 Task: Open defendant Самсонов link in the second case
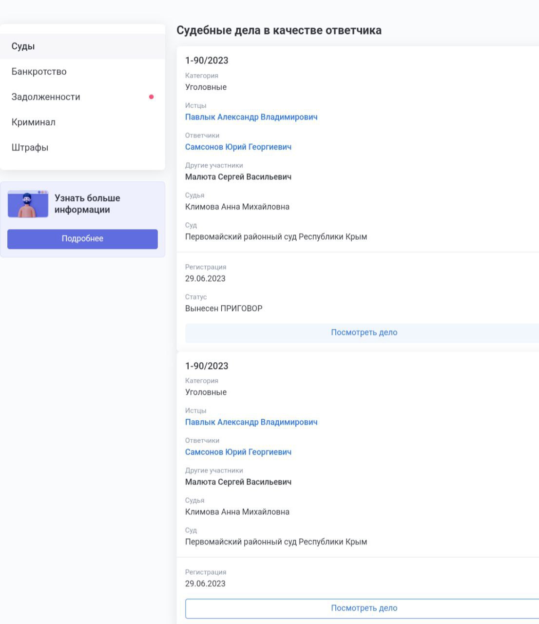pyautogui.click(x=238, y=452)
